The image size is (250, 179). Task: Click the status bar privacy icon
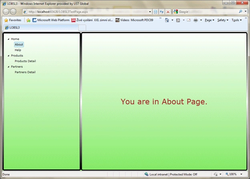click(216, 174)
